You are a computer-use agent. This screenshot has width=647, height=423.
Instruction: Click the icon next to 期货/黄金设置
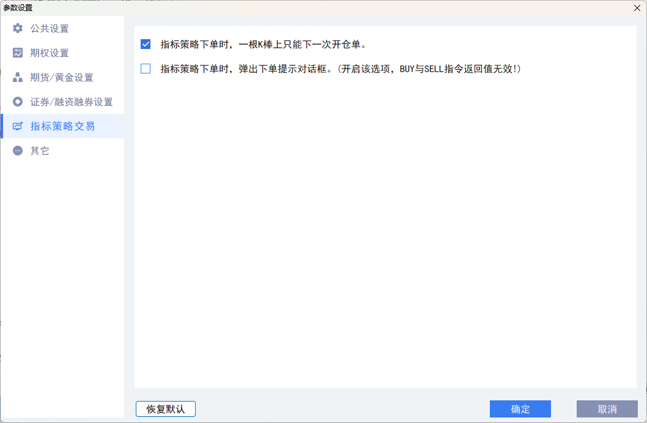[x=18, y=77]
